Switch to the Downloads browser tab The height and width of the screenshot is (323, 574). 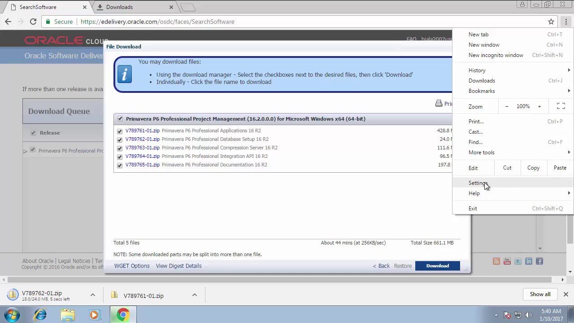135,7
